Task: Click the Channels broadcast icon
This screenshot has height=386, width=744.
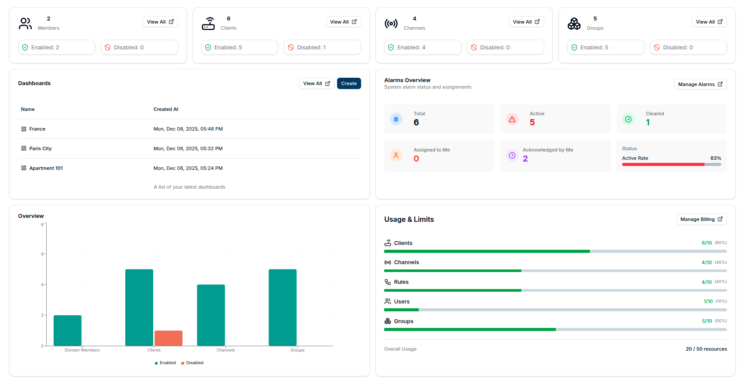Action: [391, 24]
